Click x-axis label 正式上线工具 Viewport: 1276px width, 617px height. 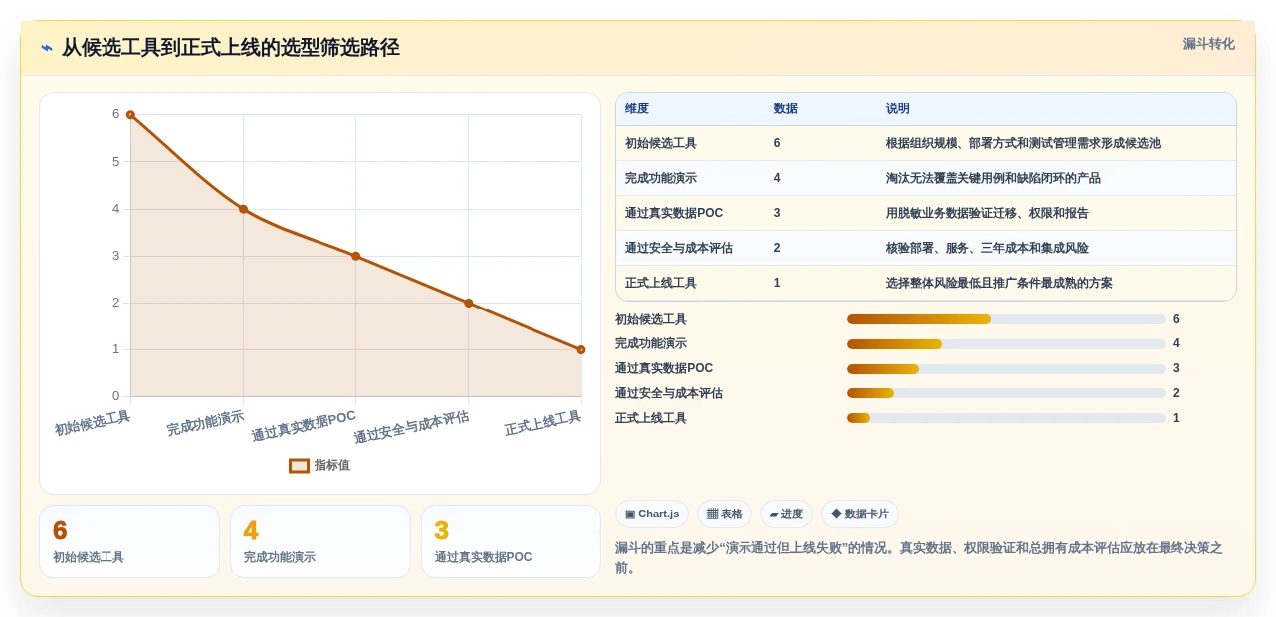[542, 423]
